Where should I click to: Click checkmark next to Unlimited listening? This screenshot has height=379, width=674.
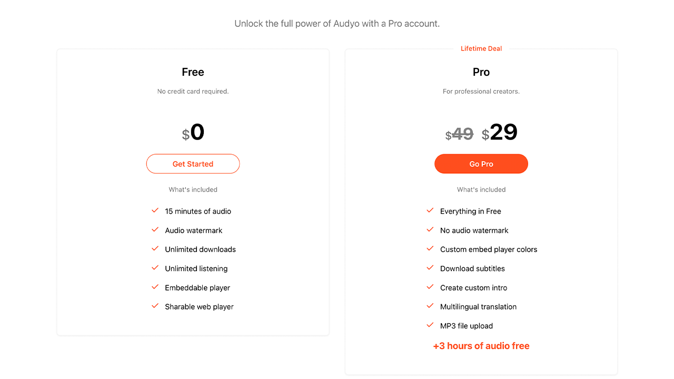click(x=155, y=268)
